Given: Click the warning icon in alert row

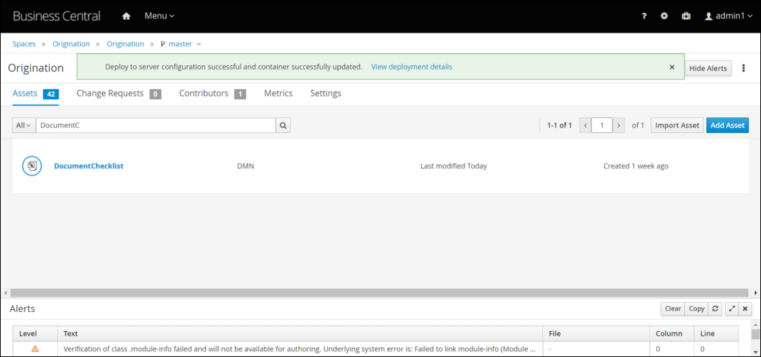Looking at the screenshot, I should [35, 349].
